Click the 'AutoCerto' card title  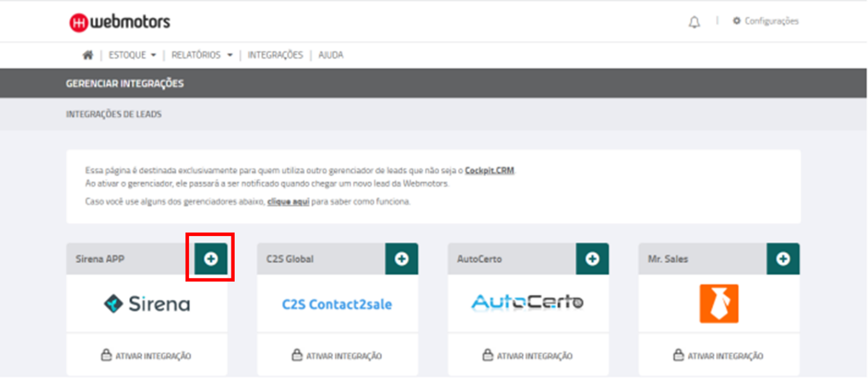[480, 259]
